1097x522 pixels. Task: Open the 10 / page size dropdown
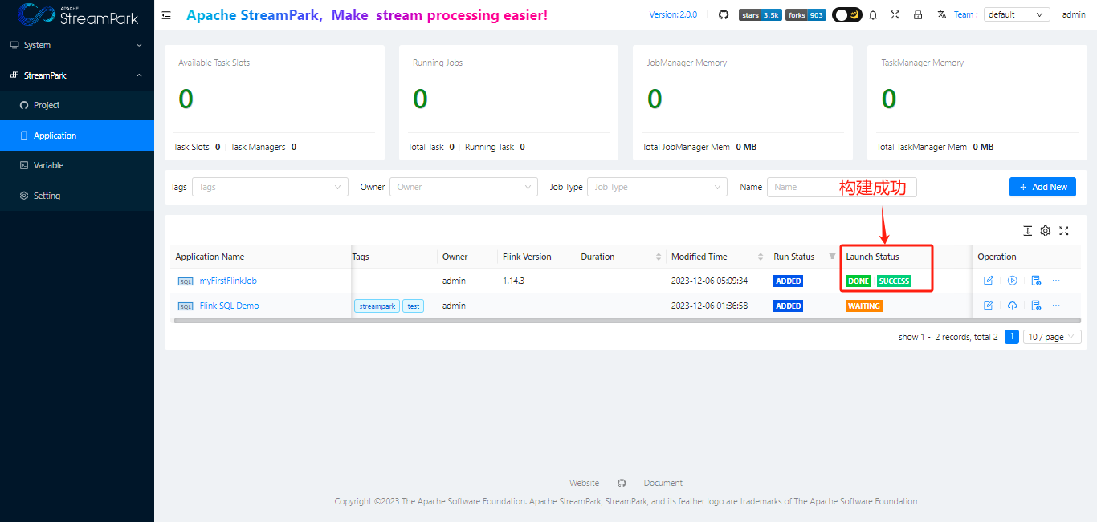(x=1052, y=337)
